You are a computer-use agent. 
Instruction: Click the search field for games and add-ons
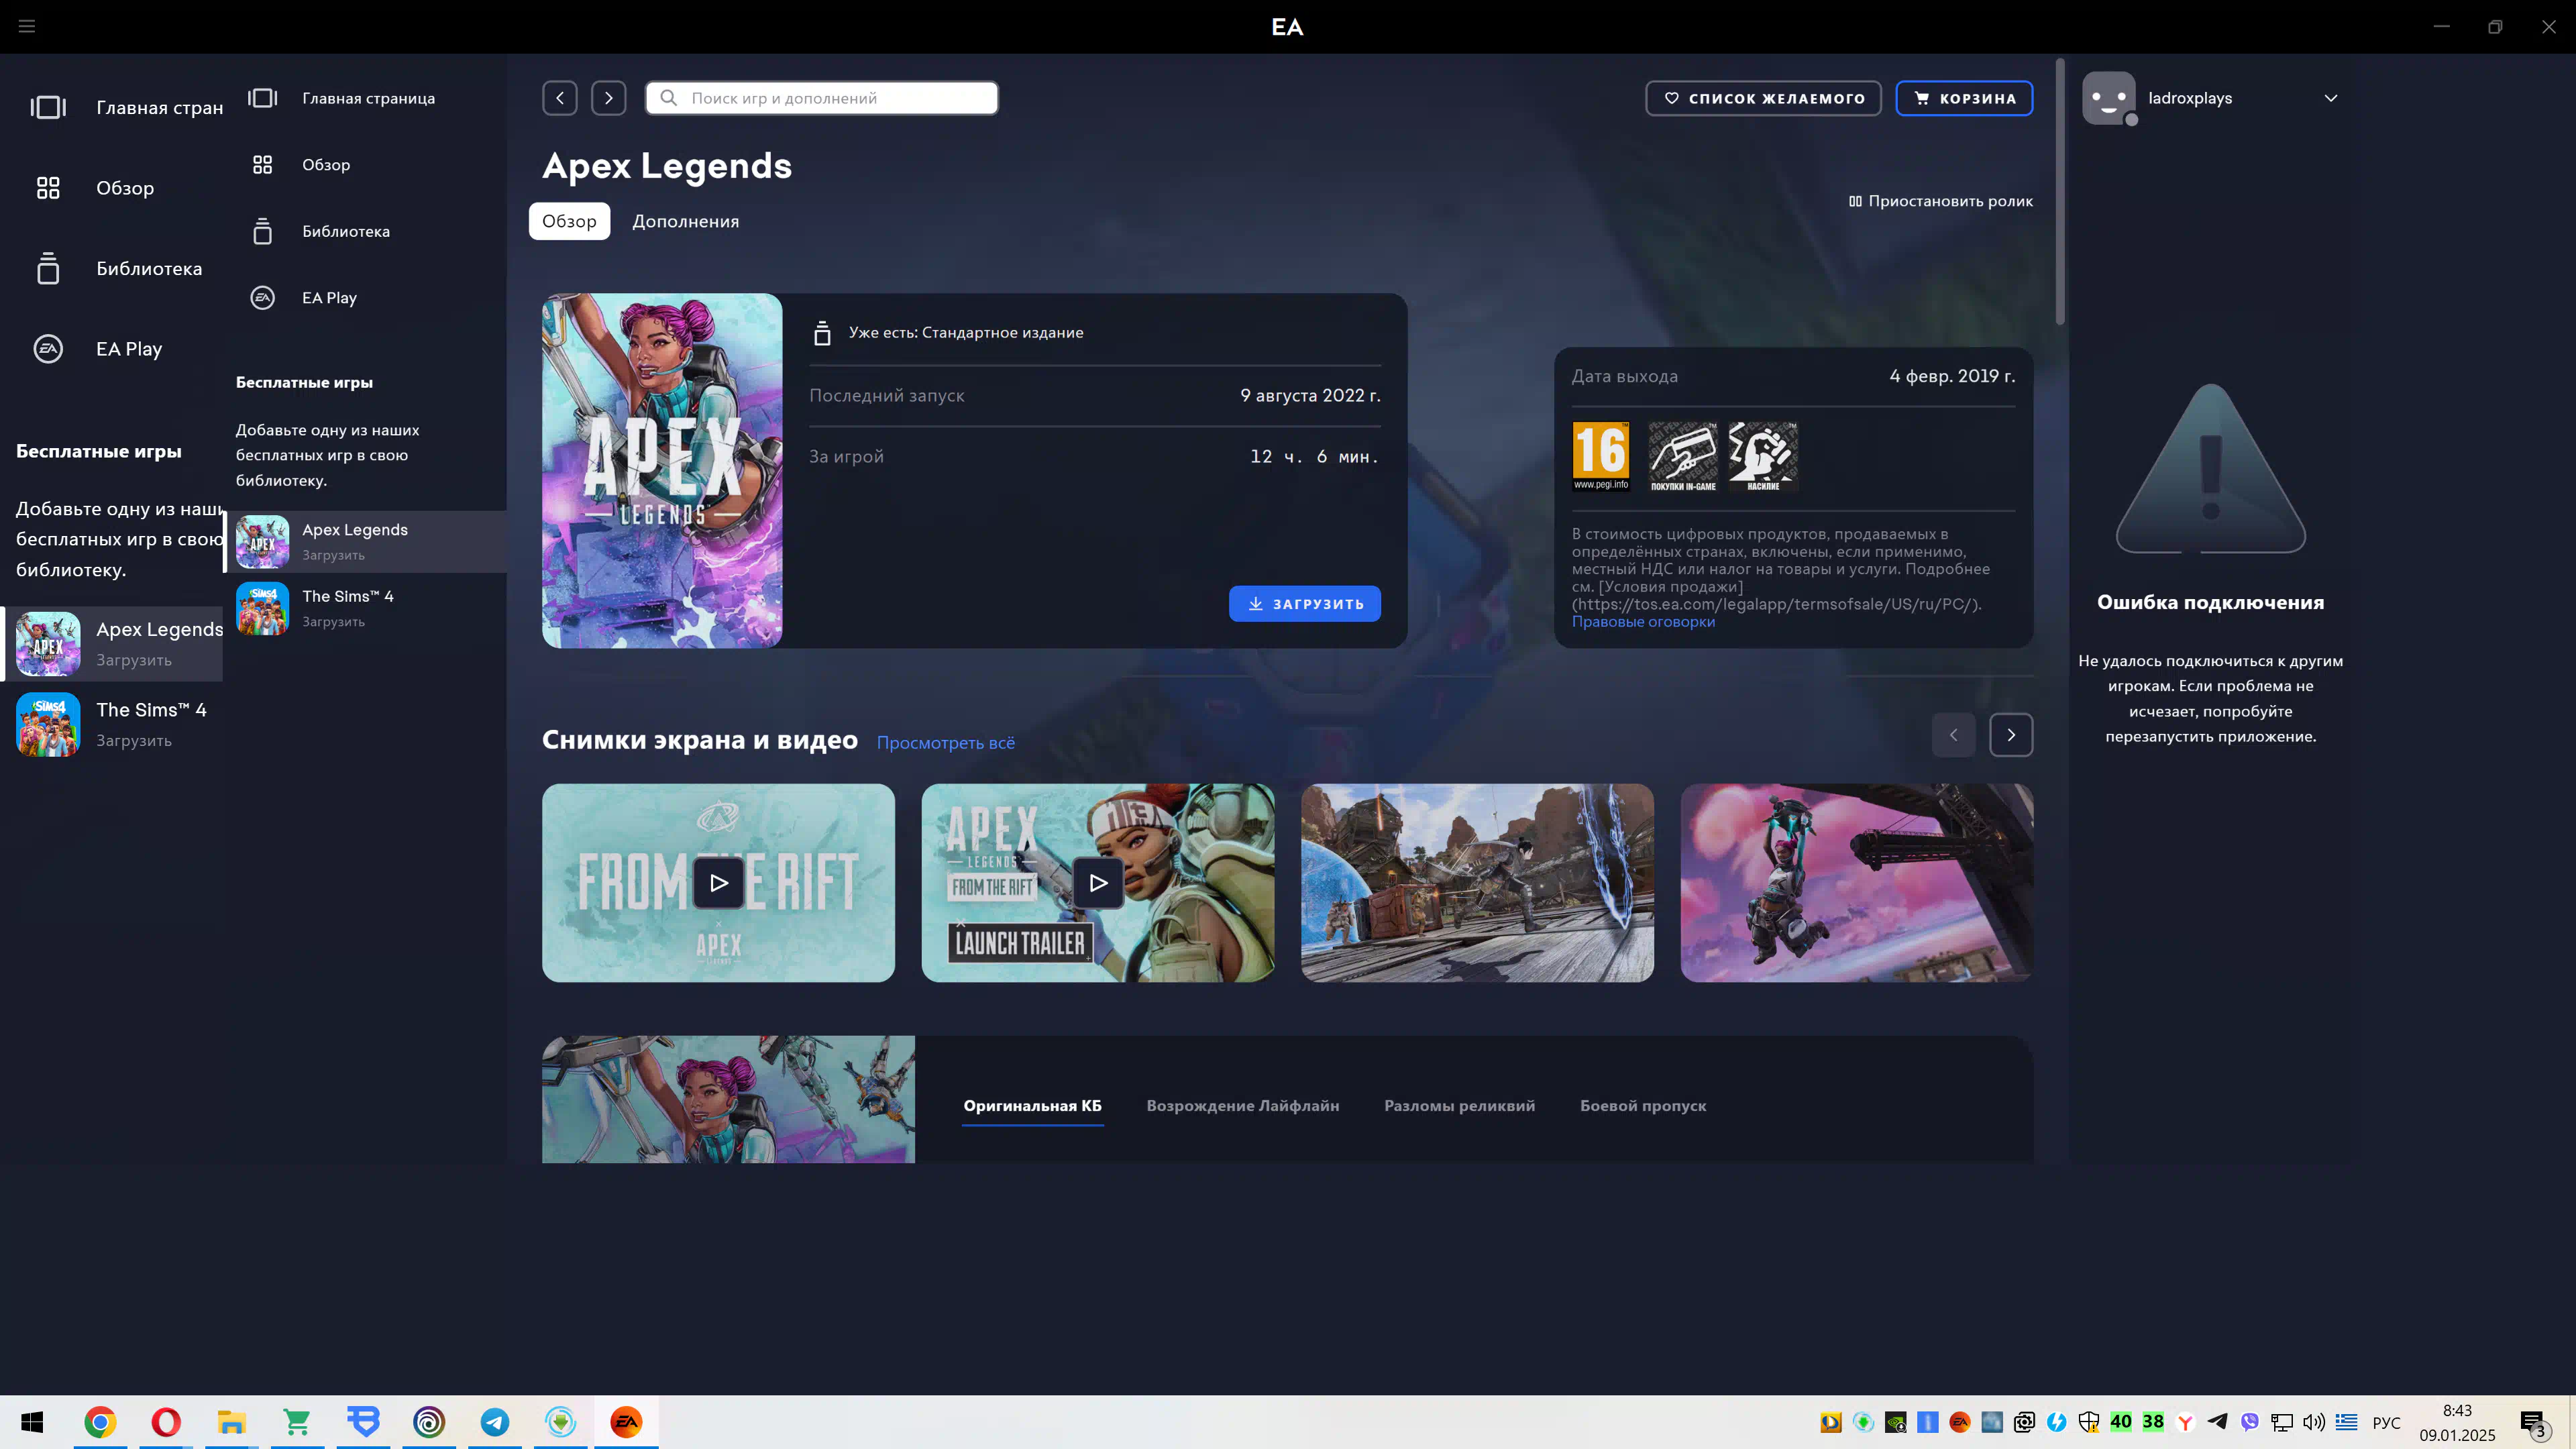(x=822, y=98)
